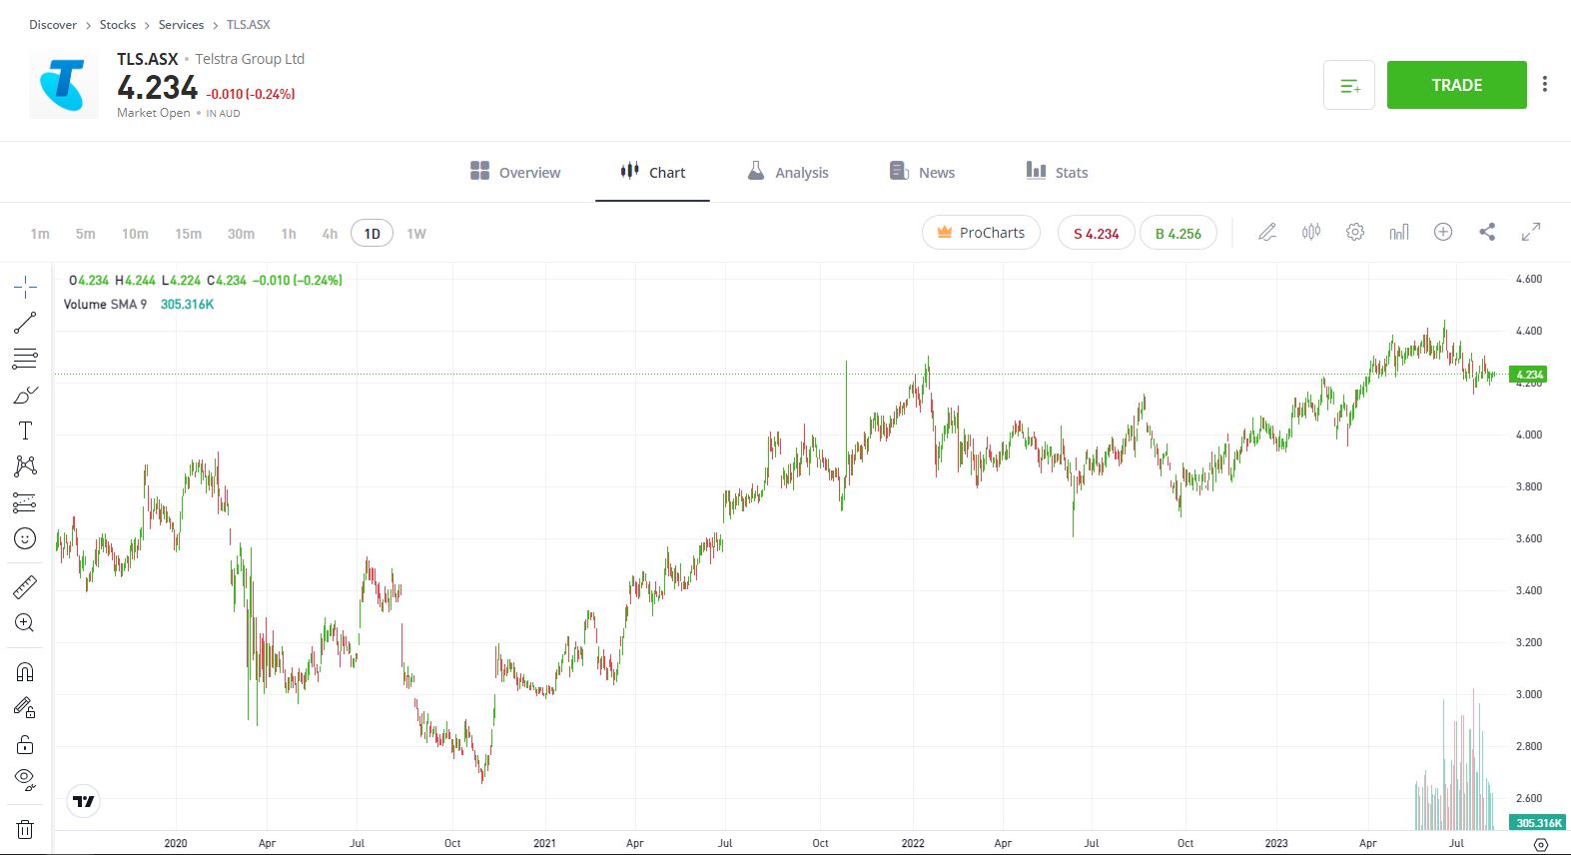1571x855 pixels.
Task: Set chart interval to 4h
Action: [x=330, y=234]
